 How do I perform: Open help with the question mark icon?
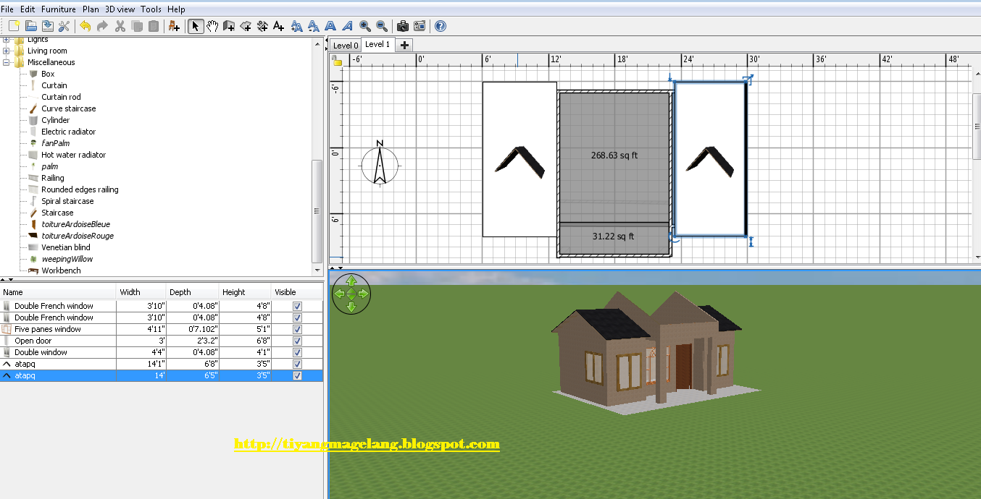(441, 26)
